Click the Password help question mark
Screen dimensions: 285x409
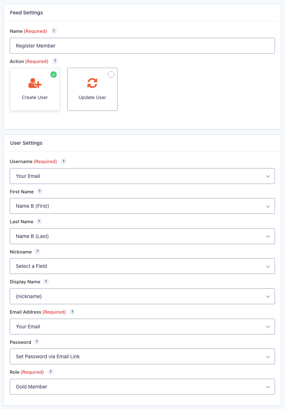click(x=37, y=342)
